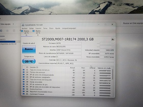Select the Nº de sectores reasignados row text
The height and width of the screenshot is (107, 143).
tap(40, 77)
